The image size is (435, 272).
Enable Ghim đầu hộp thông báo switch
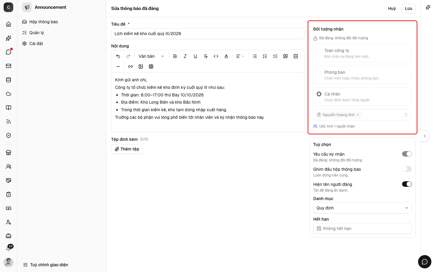click(407, 169)
